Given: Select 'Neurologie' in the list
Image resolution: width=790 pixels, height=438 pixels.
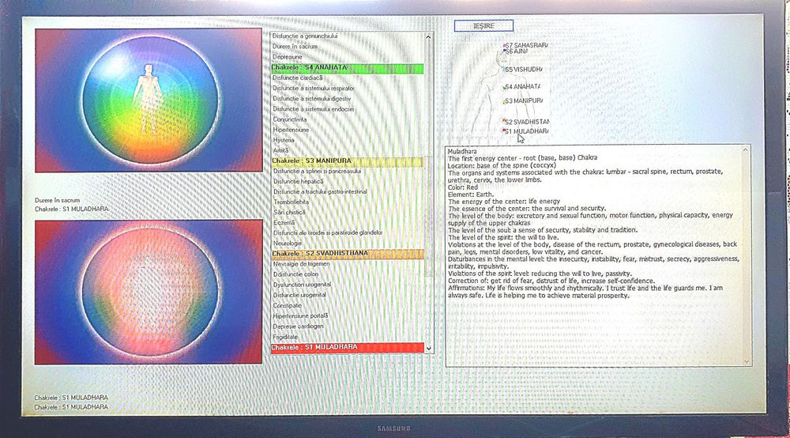Looking at the screenshot, I should (288, 244).
